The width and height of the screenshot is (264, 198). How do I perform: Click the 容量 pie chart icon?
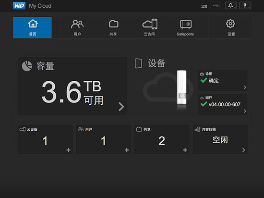[x=27, y=66]
